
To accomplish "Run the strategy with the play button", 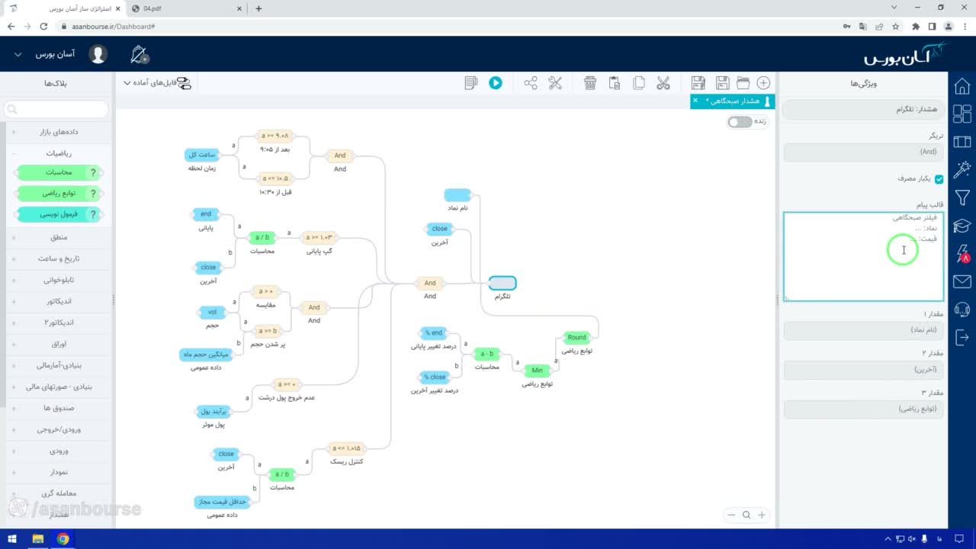I will 496,83.
